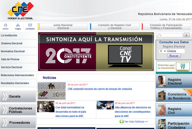The height and width of the screenshot is (129, 192).
Task: Open Servicio Electoral menu item
Action: [x=18, y=67]
